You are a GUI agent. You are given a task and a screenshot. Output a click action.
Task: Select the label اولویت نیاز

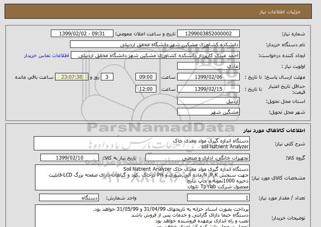[293, 66]
